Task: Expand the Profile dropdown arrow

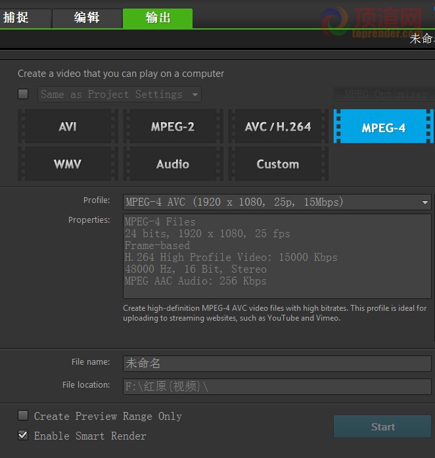Action: point(425,202)
